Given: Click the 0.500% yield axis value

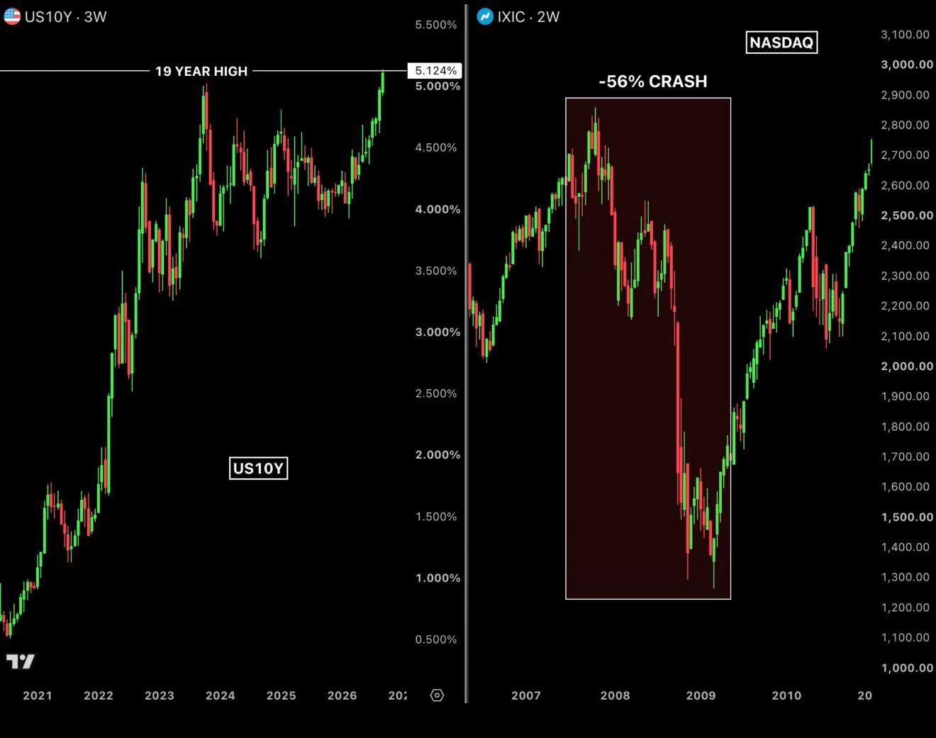Looking at the screenshot, I should pyautogui.click(x=436, y=639).
